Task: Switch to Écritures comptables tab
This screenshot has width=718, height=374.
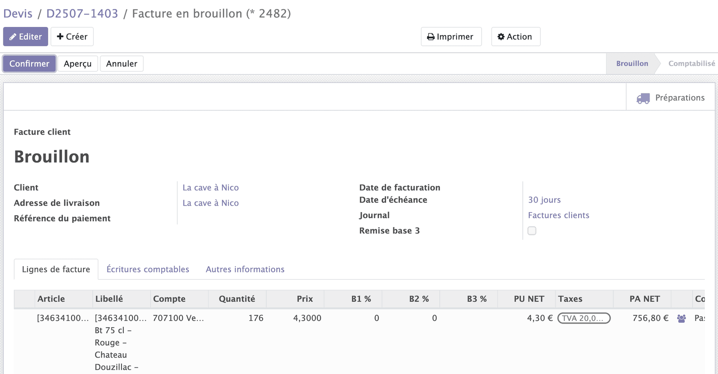Action: click(x=148, y=269)
